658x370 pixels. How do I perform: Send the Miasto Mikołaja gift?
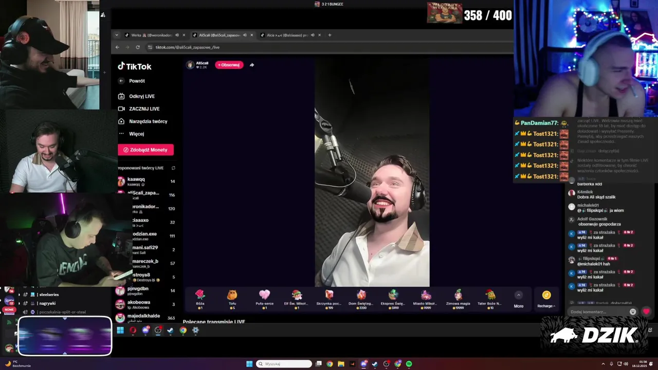pyautogui.click(x=426, y=298)
